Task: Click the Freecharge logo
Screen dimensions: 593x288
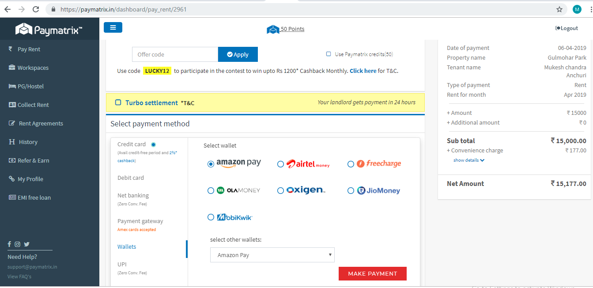Action: (379, 163)
